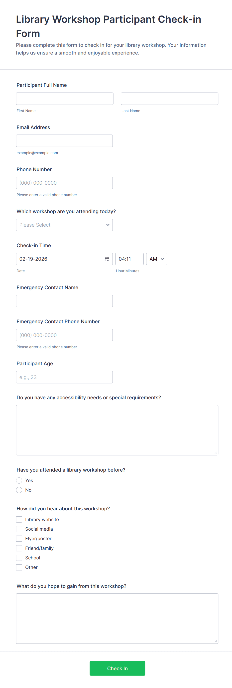The width and height of the screenshot is (232, 688).
Task: Click the Hour Minutes time field
Action: click(129, 259)
